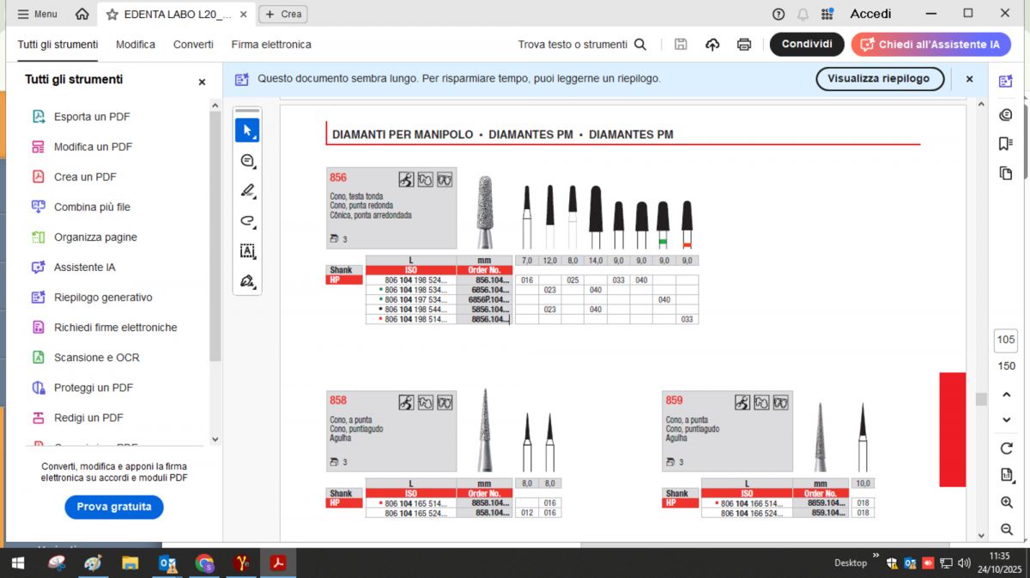Open bookmarks panel in right sidebar
Screen dimensions: 1030x578
(x=1006, y=144)
